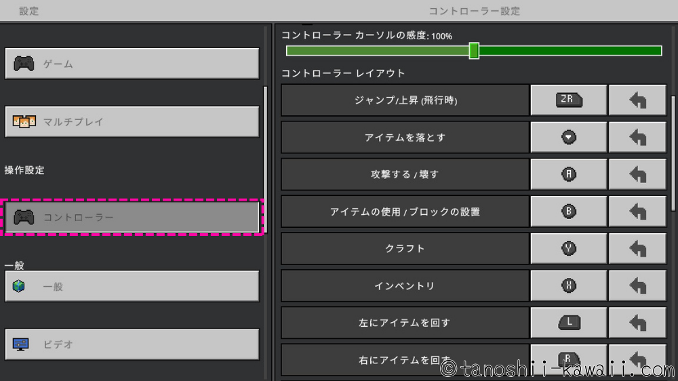
Task: Click the ZR button binding for ジャンプ/上昇
Action: click(568, 100)
